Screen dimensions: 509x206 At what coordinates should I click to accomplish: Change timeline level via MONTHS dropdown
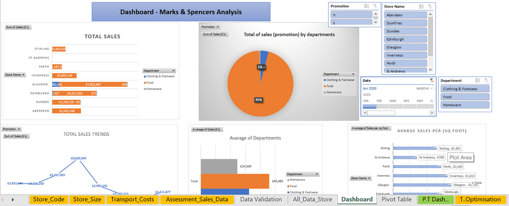425,88
